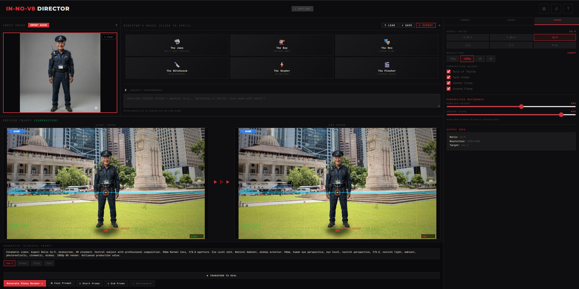Uncheck the Safe Areas guide
Screen dimensions: 579x289
448,77
